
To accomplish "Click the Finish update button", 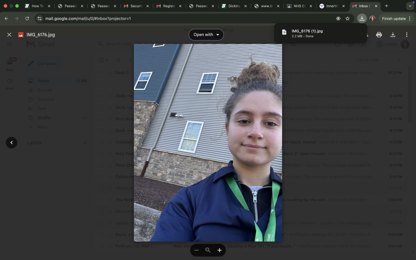I will [394, 19].
